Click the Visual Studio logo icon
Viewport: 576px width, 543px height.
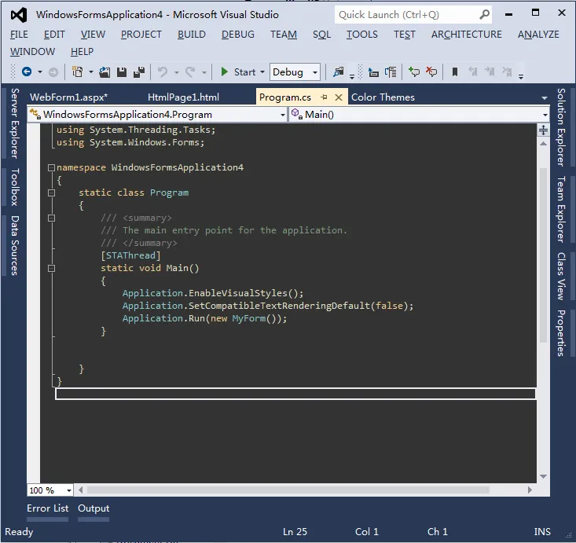tap(19, 15)
